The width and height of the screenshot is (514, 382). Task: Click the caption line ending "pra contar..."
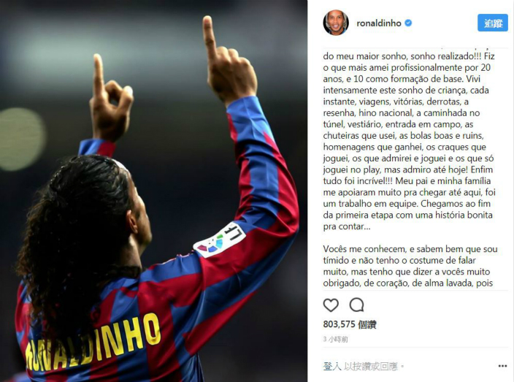point(347,226)
